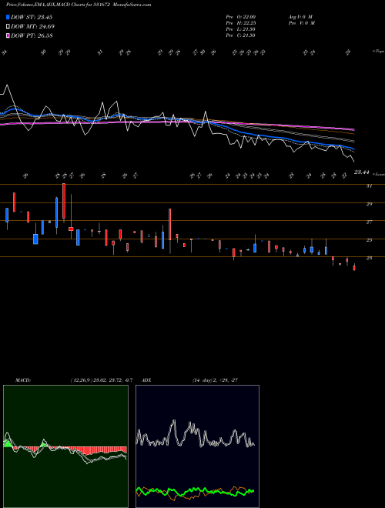Open the MACD indicator chart panel
Viewport: 385px width, 508px height.
pos(65,446)
